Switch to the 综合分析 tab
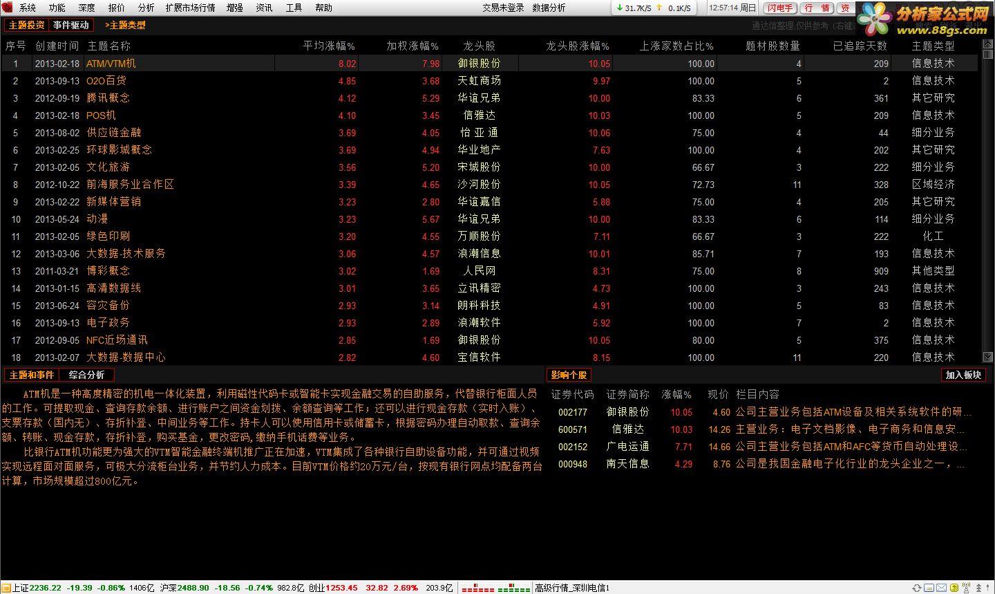This screenshot has height=594, width=995. click(x=86, y=375)
